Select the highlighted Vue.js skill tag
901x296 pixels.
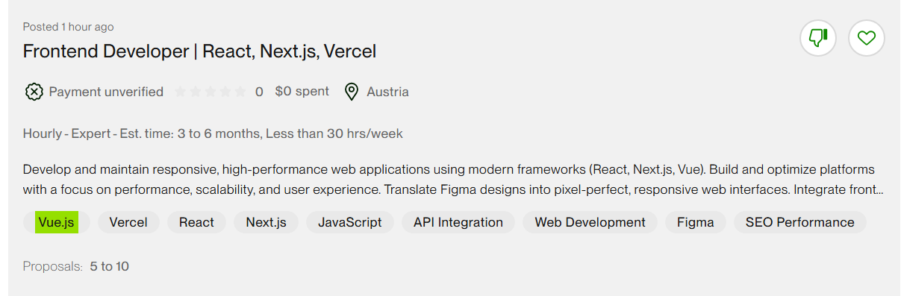[x=57, y=222]
